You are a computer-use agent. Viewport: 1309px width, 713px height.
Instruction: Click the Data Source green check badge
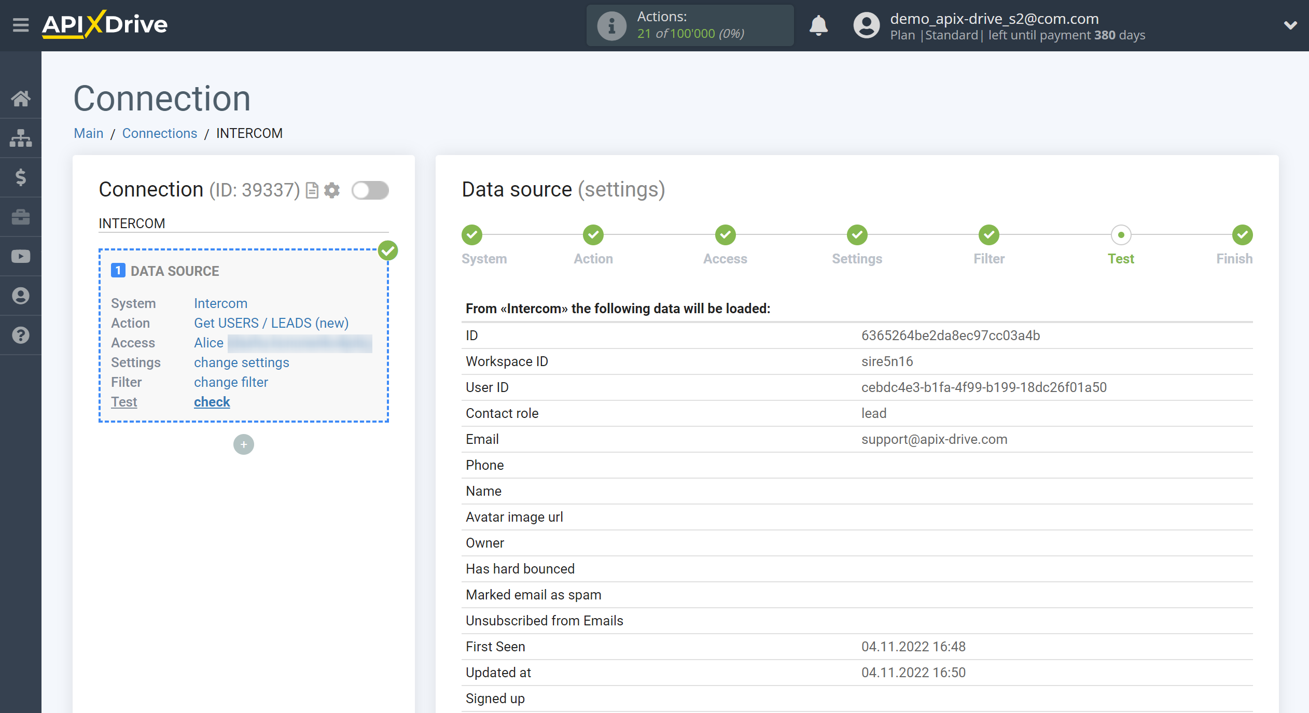coord(388,250)
